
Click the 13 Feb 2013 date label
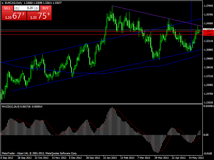coord(127,158)
